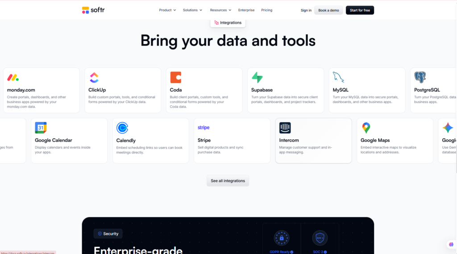457x254 pixels.
Task: Click the blue Calendly icon
Action: pyautogui.click(x=122, y=128)
